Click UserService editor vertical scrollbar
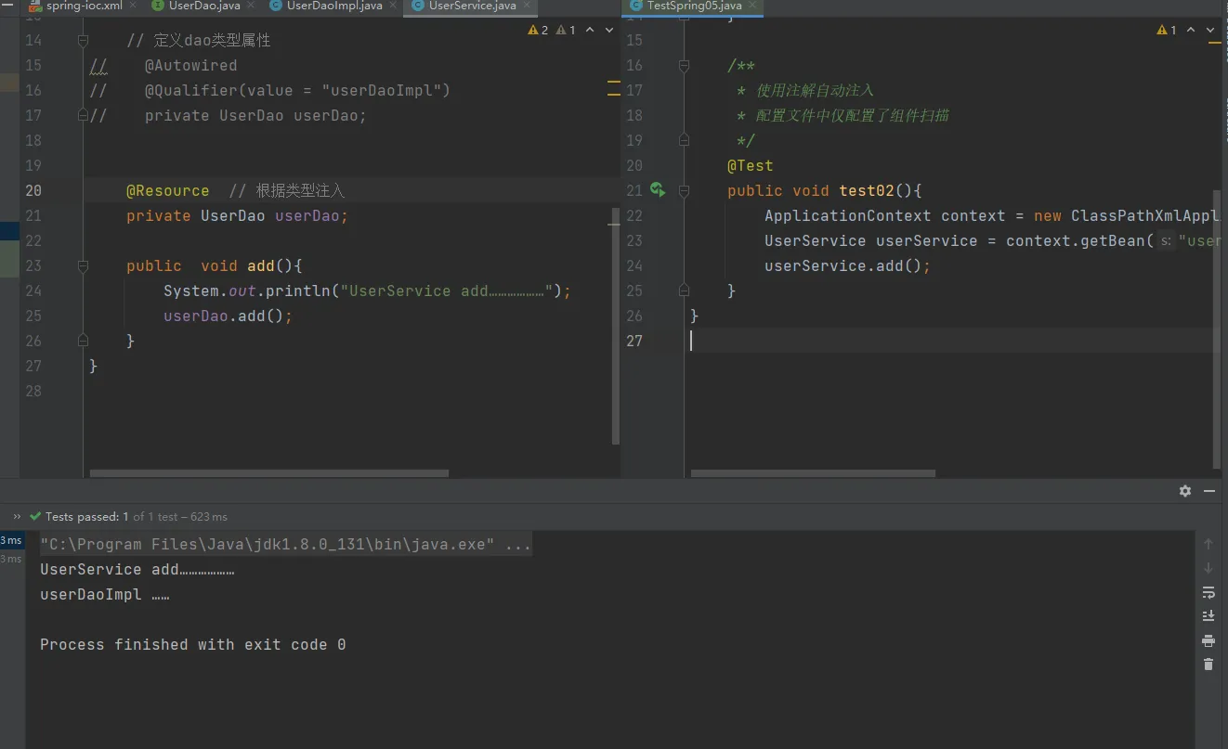The height and width of the screenshot is (749, 1228). [615, 327]
